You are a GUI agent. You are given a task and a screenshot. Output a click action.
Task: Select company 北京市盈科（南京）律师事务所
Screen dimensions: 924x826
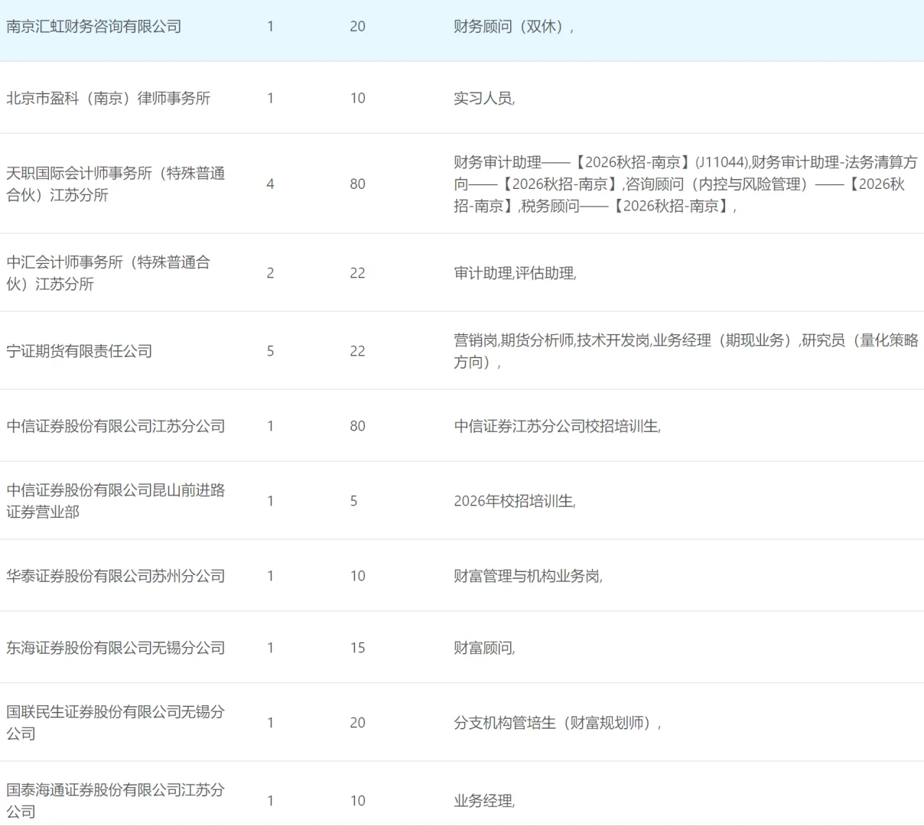pos(109,98)
